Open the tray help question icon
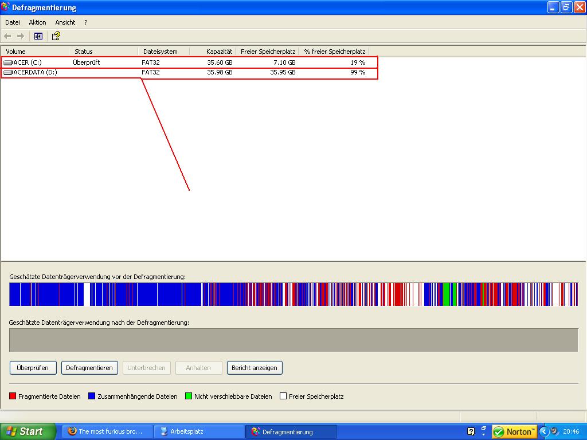Image resolution: width=587 pixels, height=440 pixels. [471, 431]
